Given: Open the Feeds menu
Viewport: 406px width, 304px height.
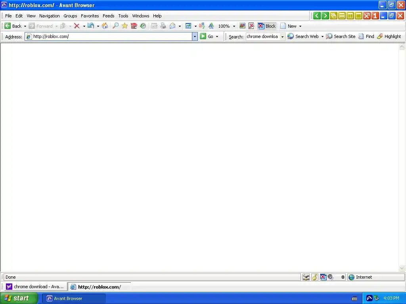Looking at the screenshot, I should 109,16.
